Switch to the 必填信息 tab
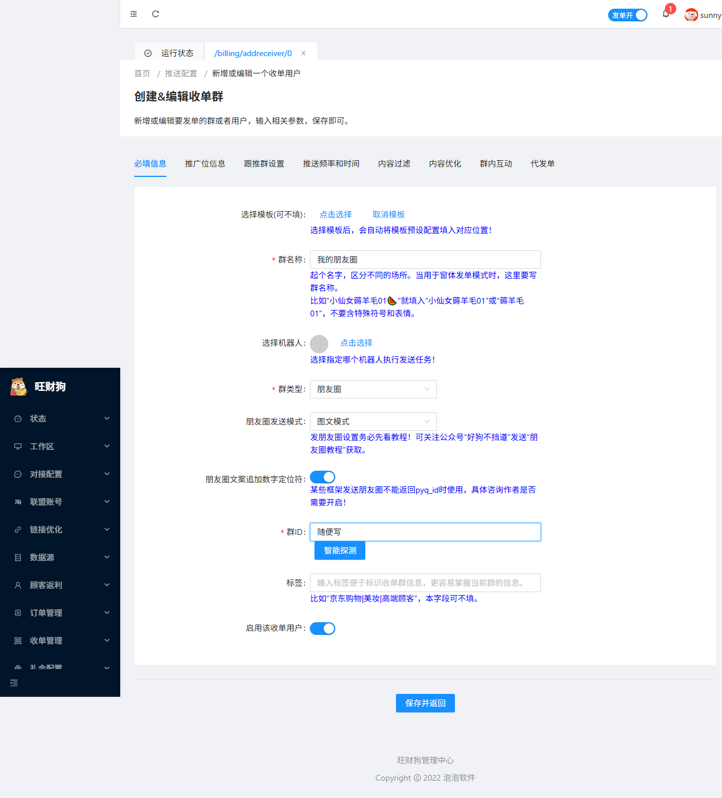Viewport: 722px width, 798px height. pyautogui.click(x=150, y=164)
